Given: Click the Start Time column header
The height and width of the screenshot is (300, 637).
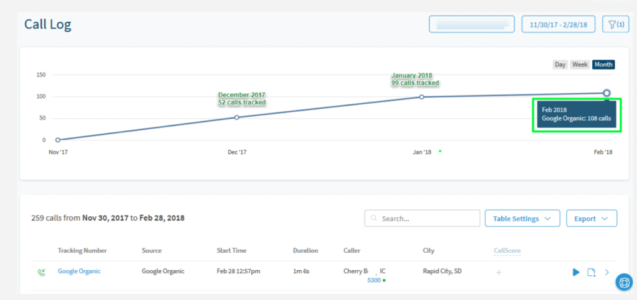Looking at the screenshot, I should point(231,250).
